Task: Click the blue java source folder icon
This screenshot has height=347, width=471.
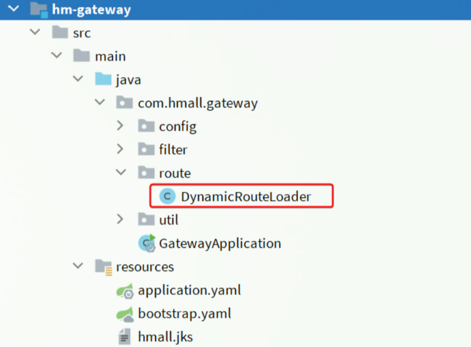Action: (103, 79)
